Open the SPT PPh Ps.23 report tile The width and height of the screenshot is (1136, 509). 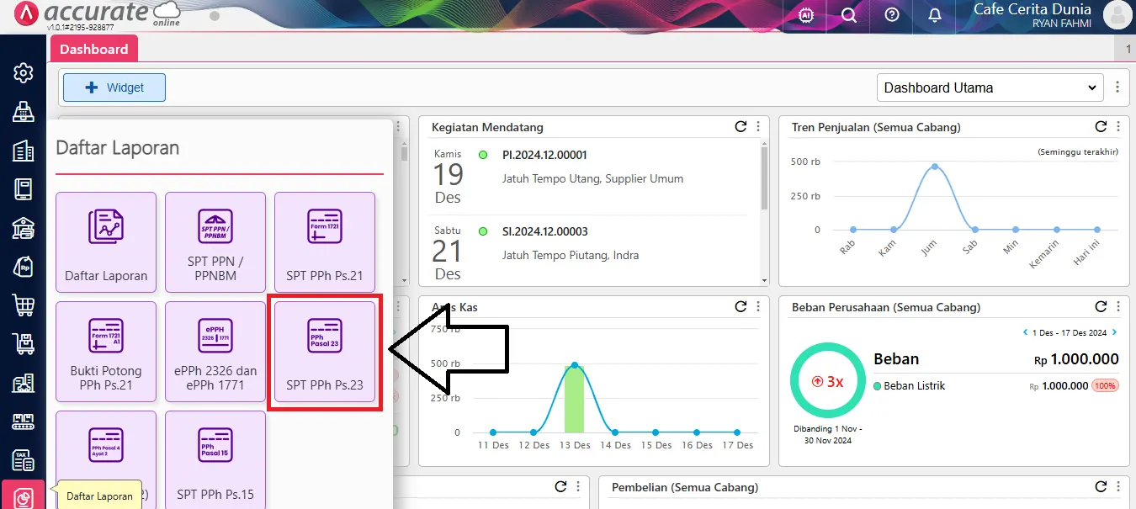325,352
